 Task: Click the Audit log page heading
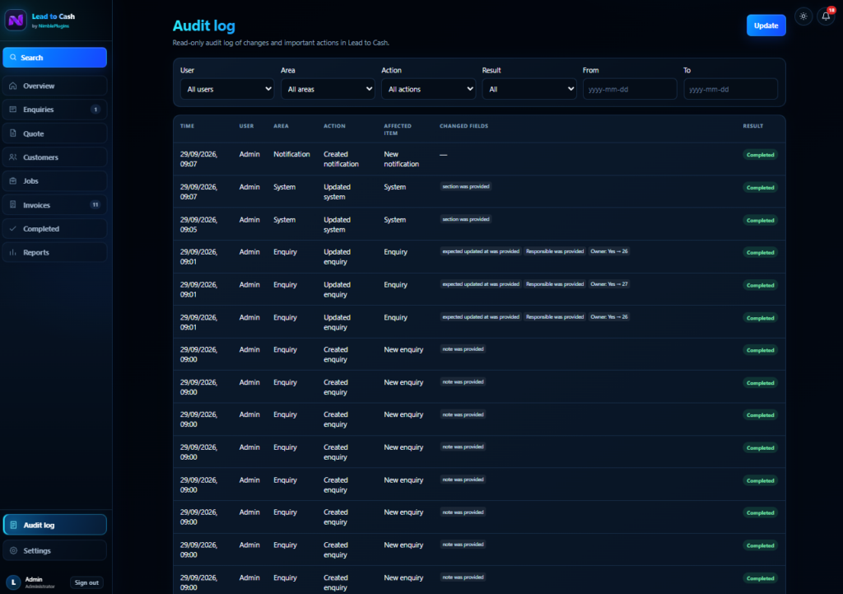click(x=204, y=26)
